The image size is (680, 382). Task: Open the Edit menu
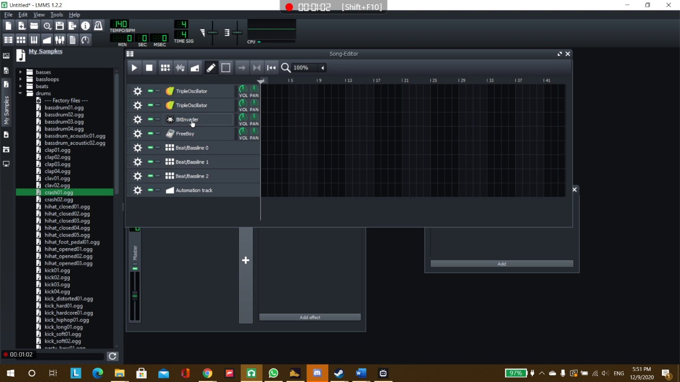[x=23, y=15]
